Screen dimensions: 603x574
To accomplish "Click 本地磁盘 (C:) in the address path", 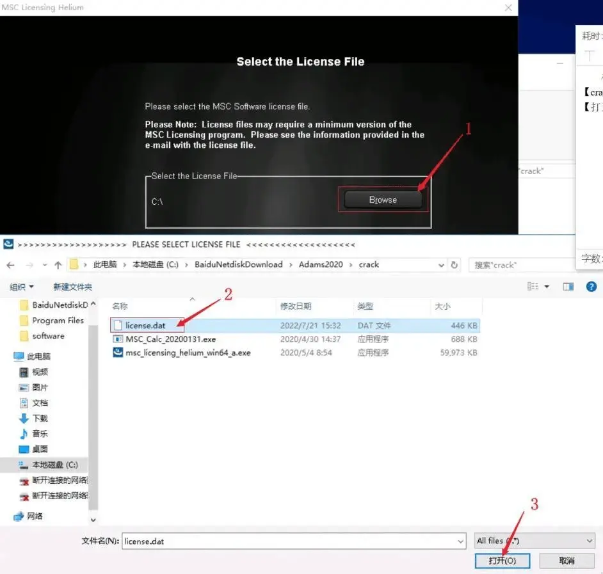I will coord(156,264).
